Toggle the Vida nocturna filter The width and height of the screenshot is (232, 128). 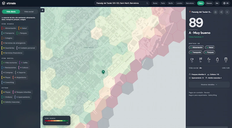pyautogui.click(x=10, y=63)
